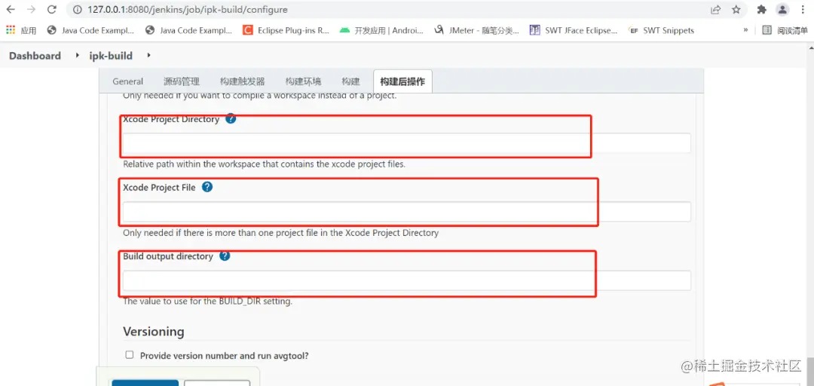Open SWT Snippets bookmark
The height and width of the screenshot is (386, 814).
tap(661, 31)
